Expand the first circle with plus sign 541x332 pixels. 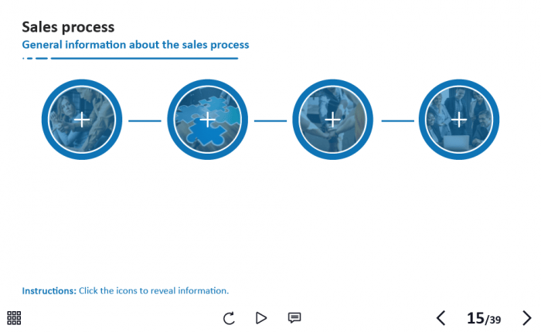[81, 120]
